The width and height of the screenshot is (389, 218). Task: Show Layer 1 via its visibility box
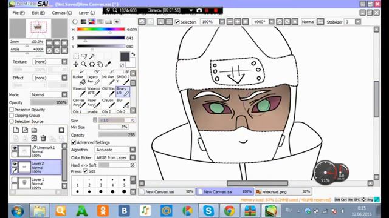[x=15, y=180]
